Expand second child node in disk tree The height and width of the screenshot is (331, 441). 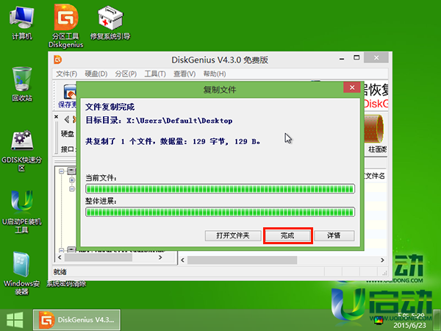tap(72, 189)
